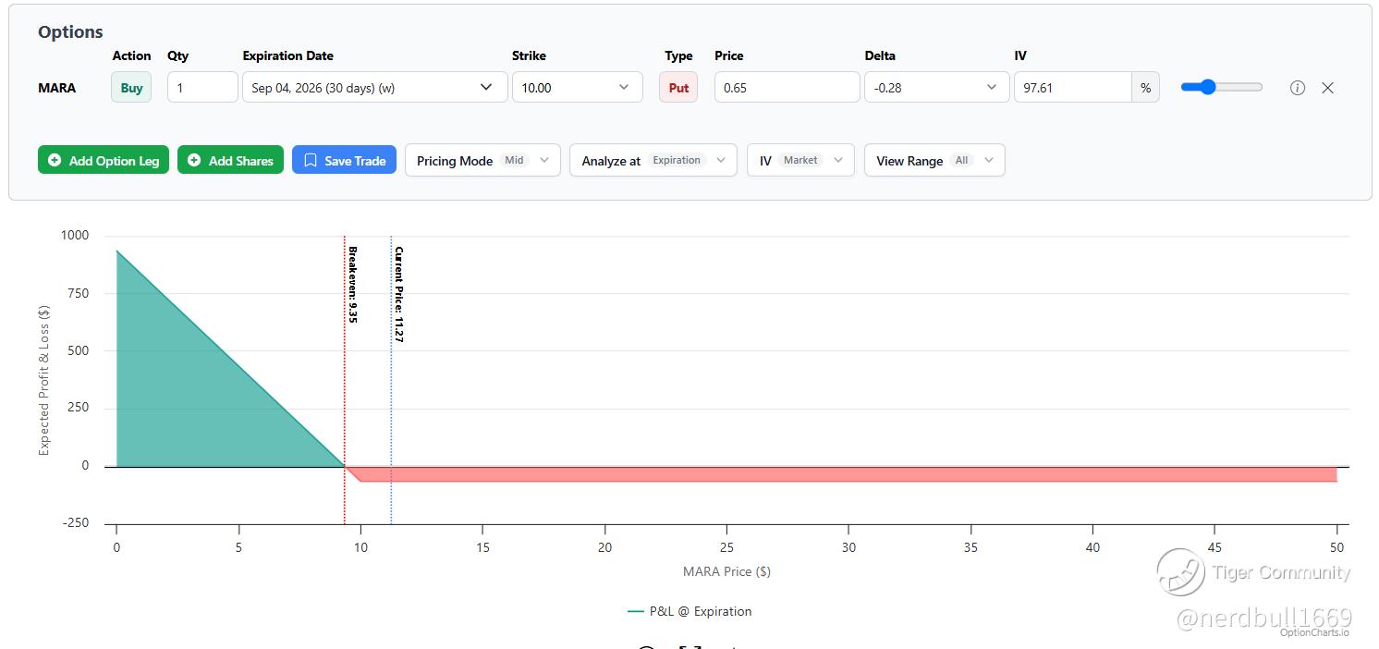Click the Qty input field

click(x=202, y=88)
